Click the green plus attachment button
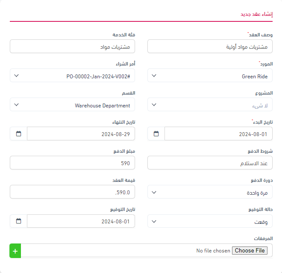Viewport: 282px width, 273px height. 15,251
